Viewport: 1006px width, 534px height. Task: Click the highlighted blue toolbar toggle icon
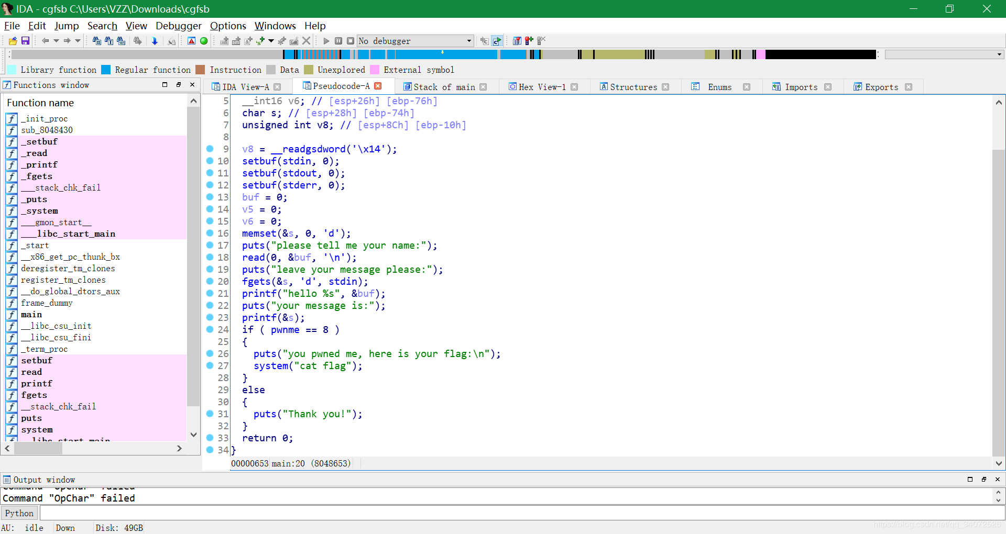(x=497, y=41)
